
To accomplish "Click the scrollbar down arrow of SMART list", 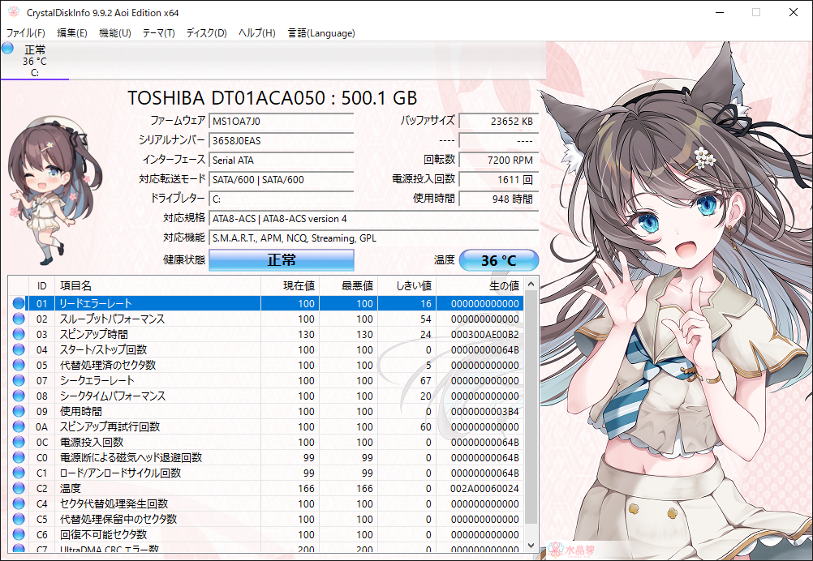I will [531, 545].
